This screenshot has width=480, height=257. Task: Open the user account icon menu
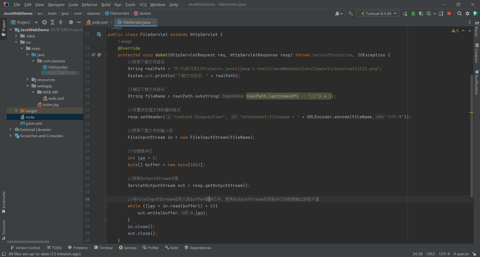(x=339, y=13)
